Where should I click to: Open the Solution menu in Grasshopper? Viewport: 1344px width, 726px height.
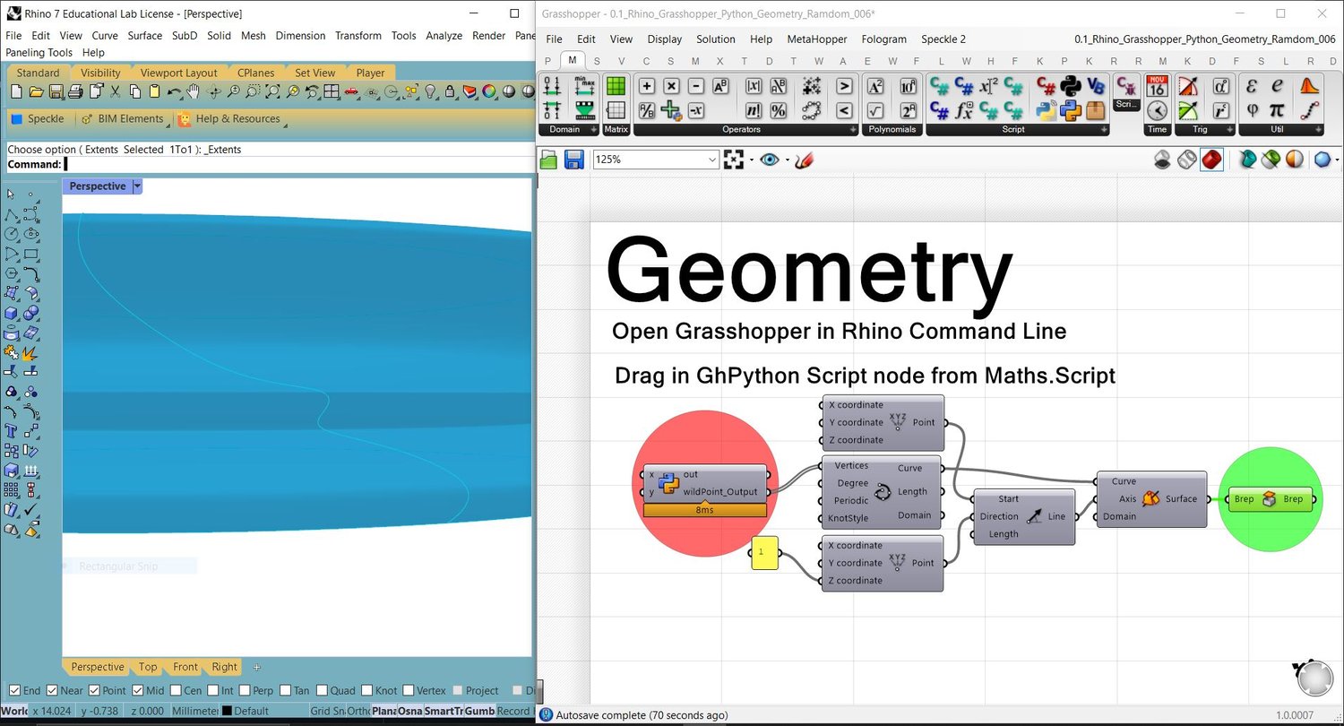pos(715,39)
